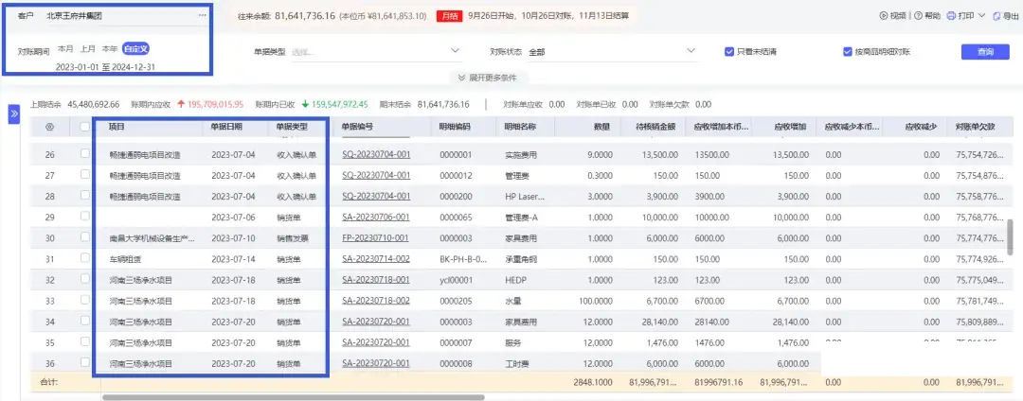Click the 对账单欠款 column header
The width and height of the screenshot is (1023, 401).
pyautogui.click(x=975, y=127)
